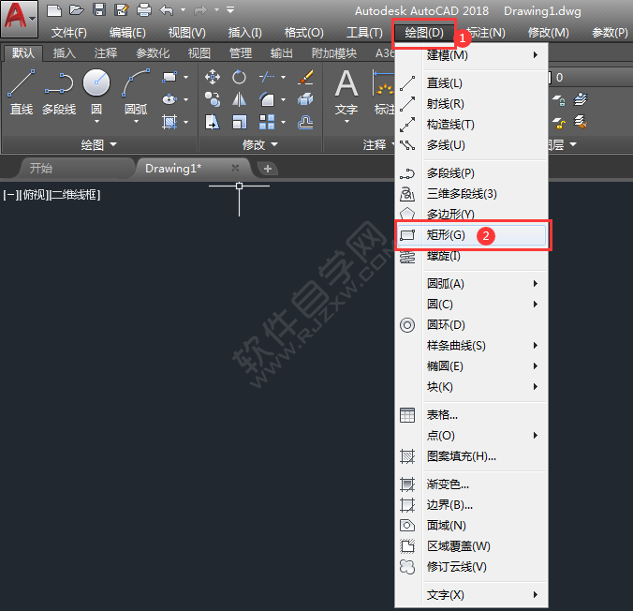The height and width of the screenshot is (611, 633).
Task: Choose 表格... from the Draw menu
Action: (471, 415)
